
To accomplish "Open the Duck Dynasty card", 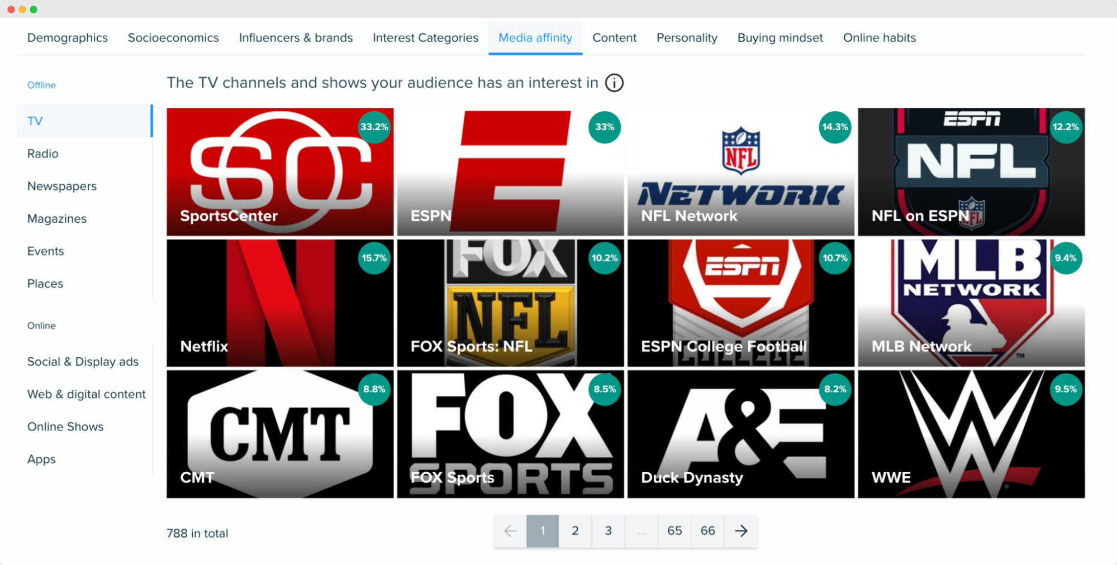I will (x=741, y=434).
